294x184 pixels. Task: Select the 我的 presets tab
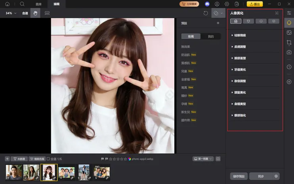point(211,37)
